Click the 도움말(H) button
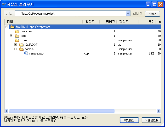Image resolution: width=165 pixels, height=127 pixels. point(151,120)
